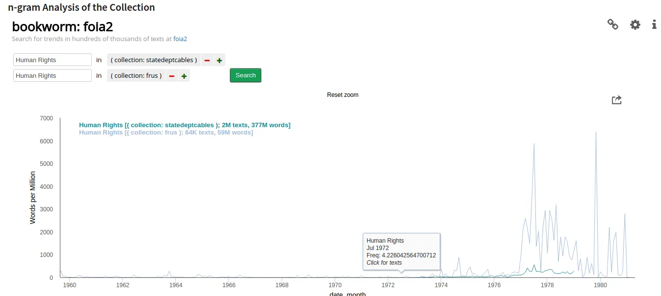Open the collection: frus filter dropdown

point(136,76)
